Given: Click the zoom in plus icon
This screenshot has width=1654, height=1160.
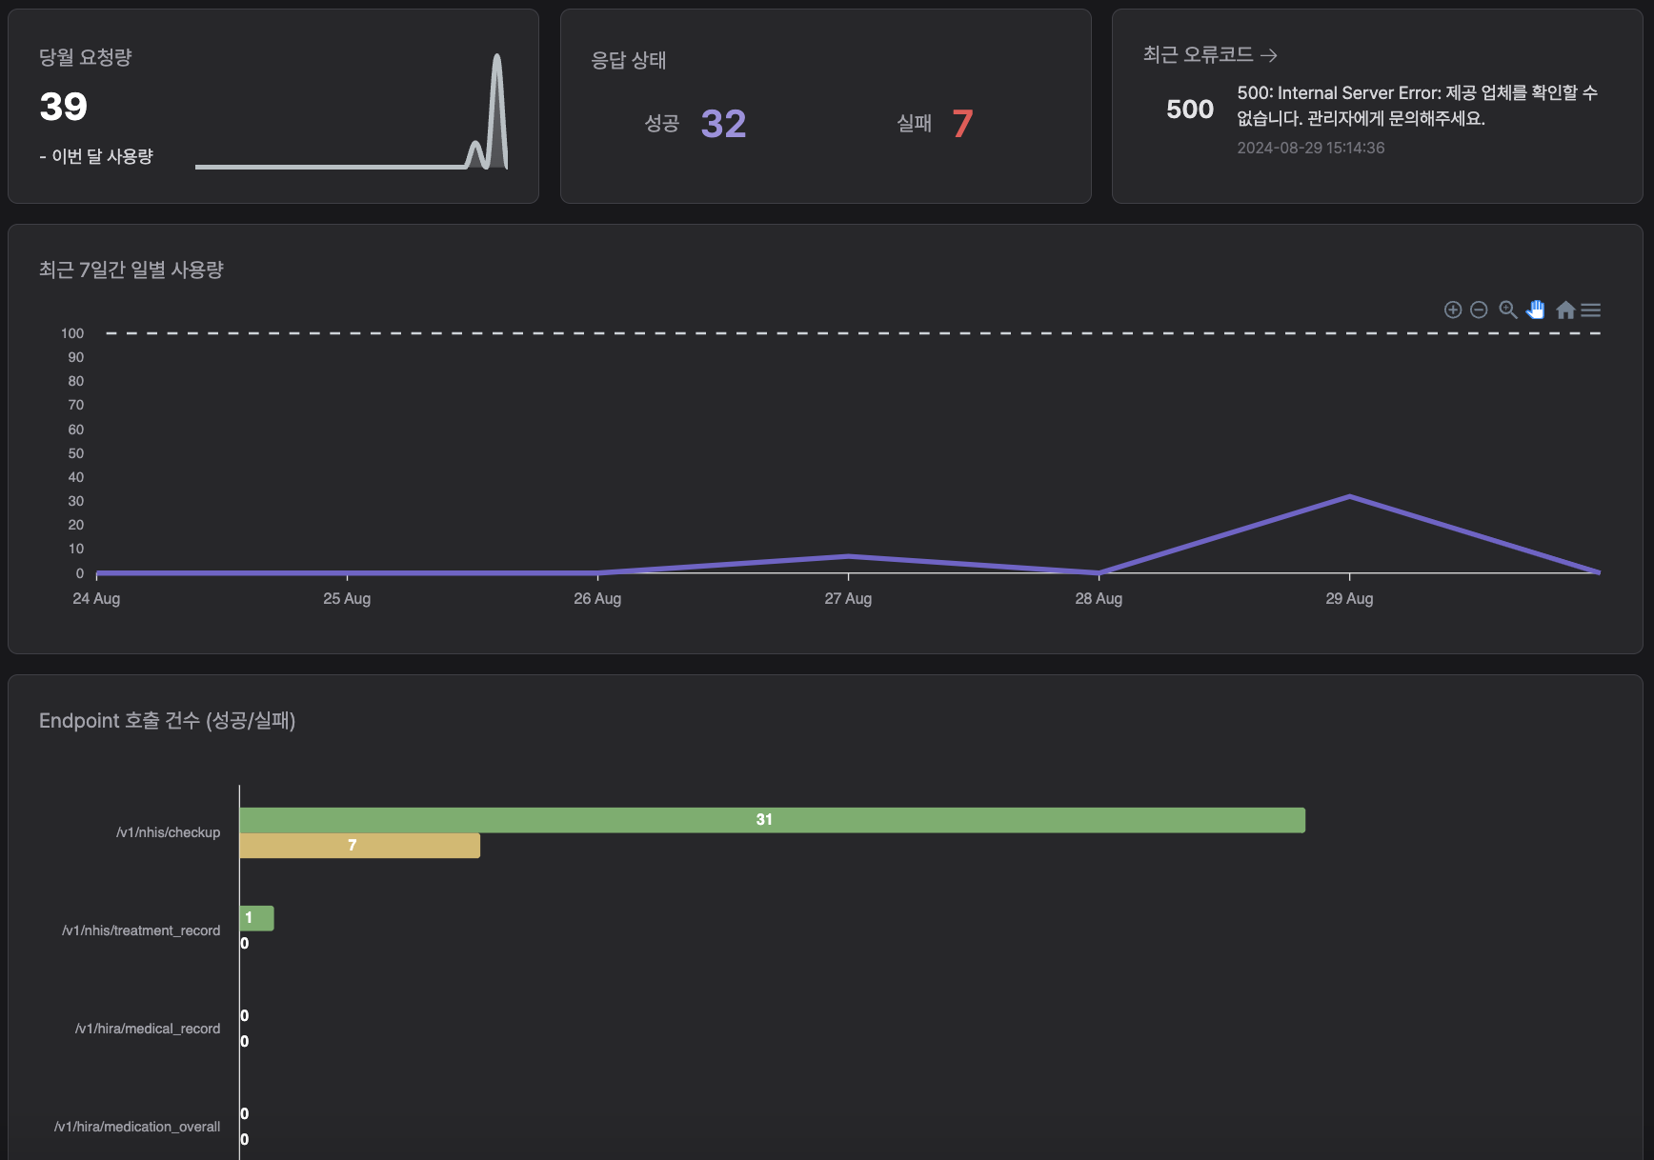Looking at the screenshot, I should [x=1453, y=310].
